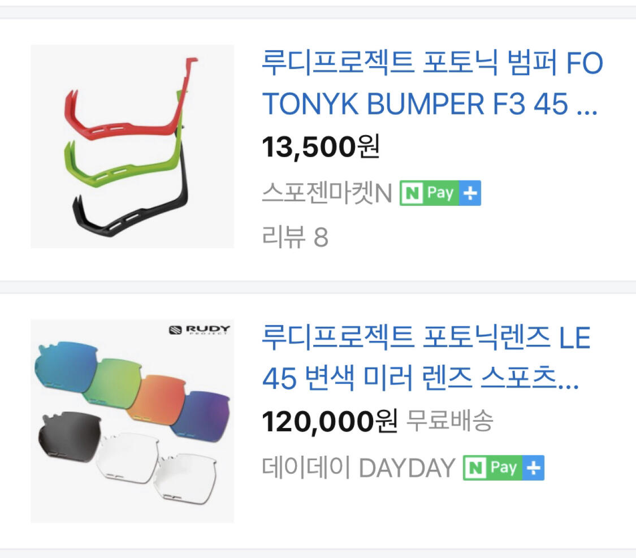Select the blue mirror lens in image
This screenshot has height=558, width=636.
65,364
